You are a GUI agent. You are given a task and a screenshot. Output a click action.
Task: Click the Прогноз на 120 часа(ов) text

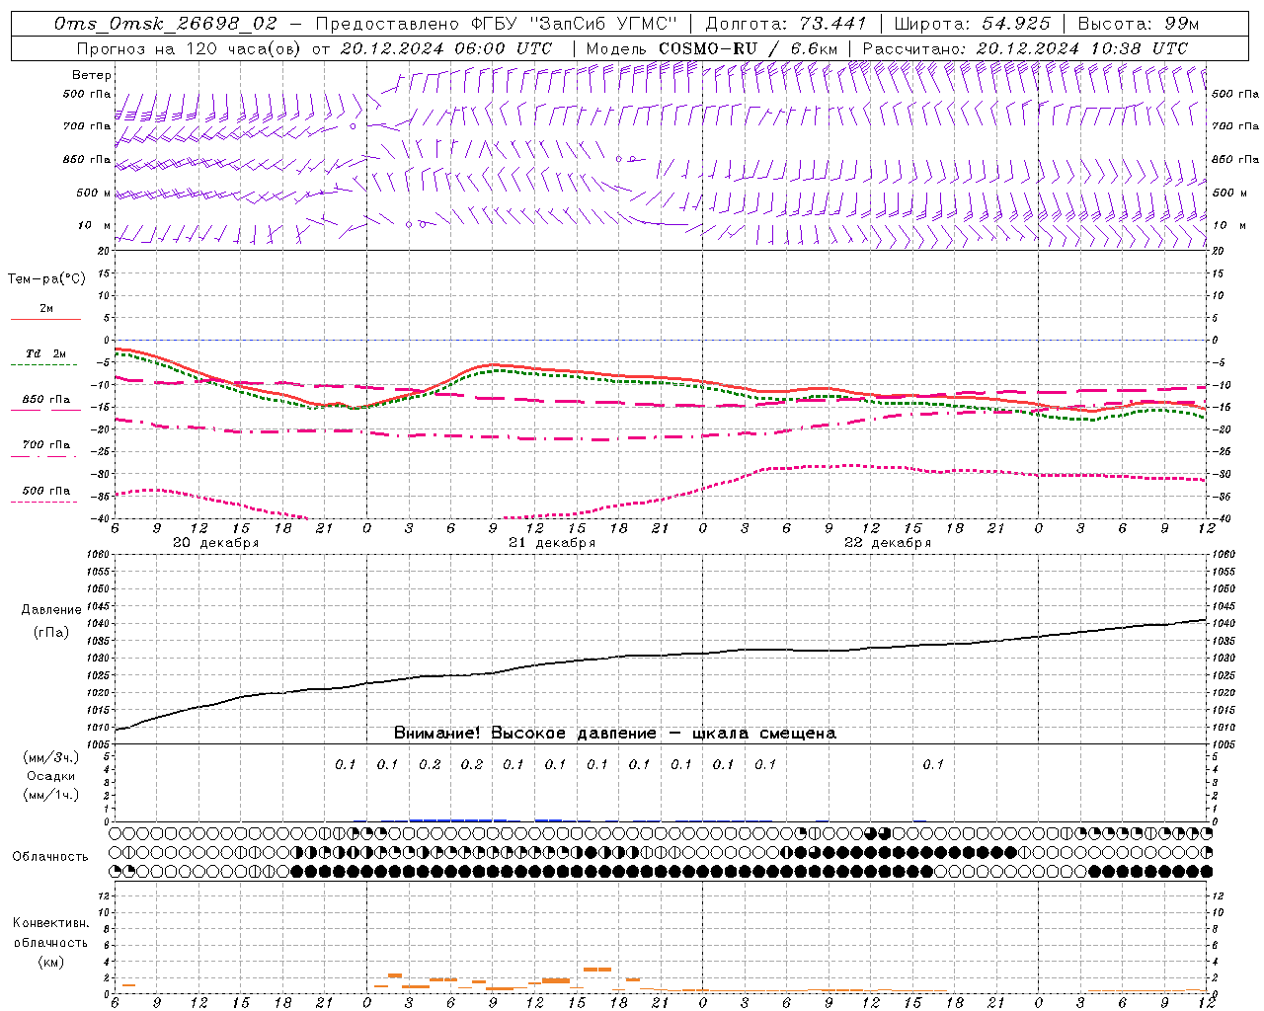[x=191, y=48]
